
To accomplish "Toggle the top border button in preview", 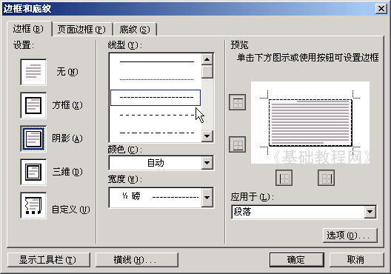I will [x=238, y=102].
